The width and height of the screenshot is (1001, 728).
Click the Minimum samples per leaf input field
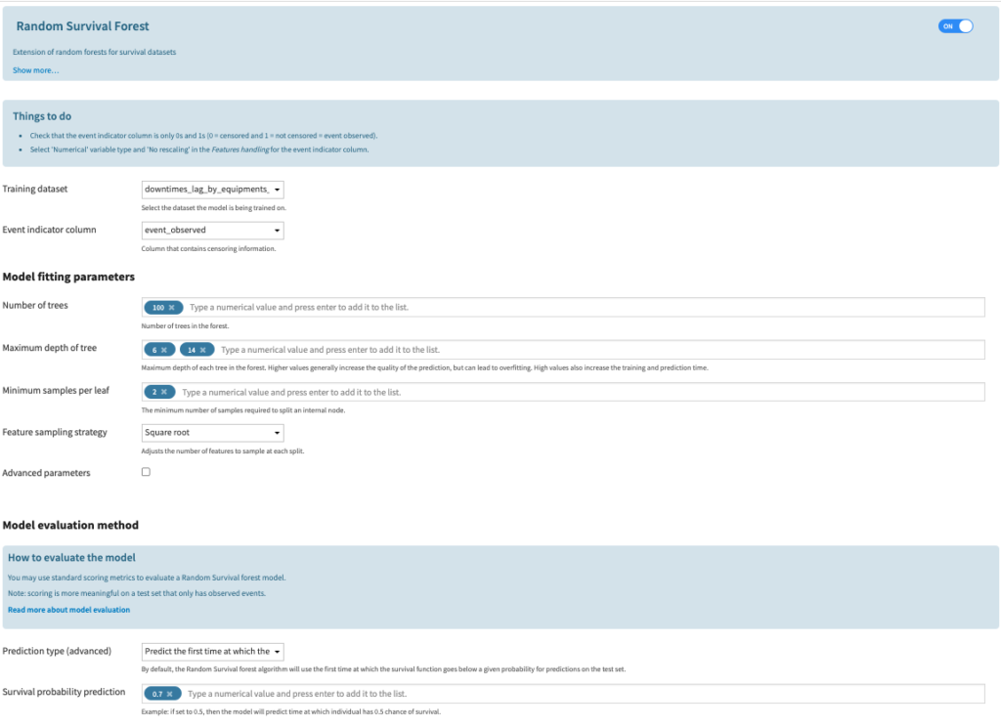[x=577, y=392]
